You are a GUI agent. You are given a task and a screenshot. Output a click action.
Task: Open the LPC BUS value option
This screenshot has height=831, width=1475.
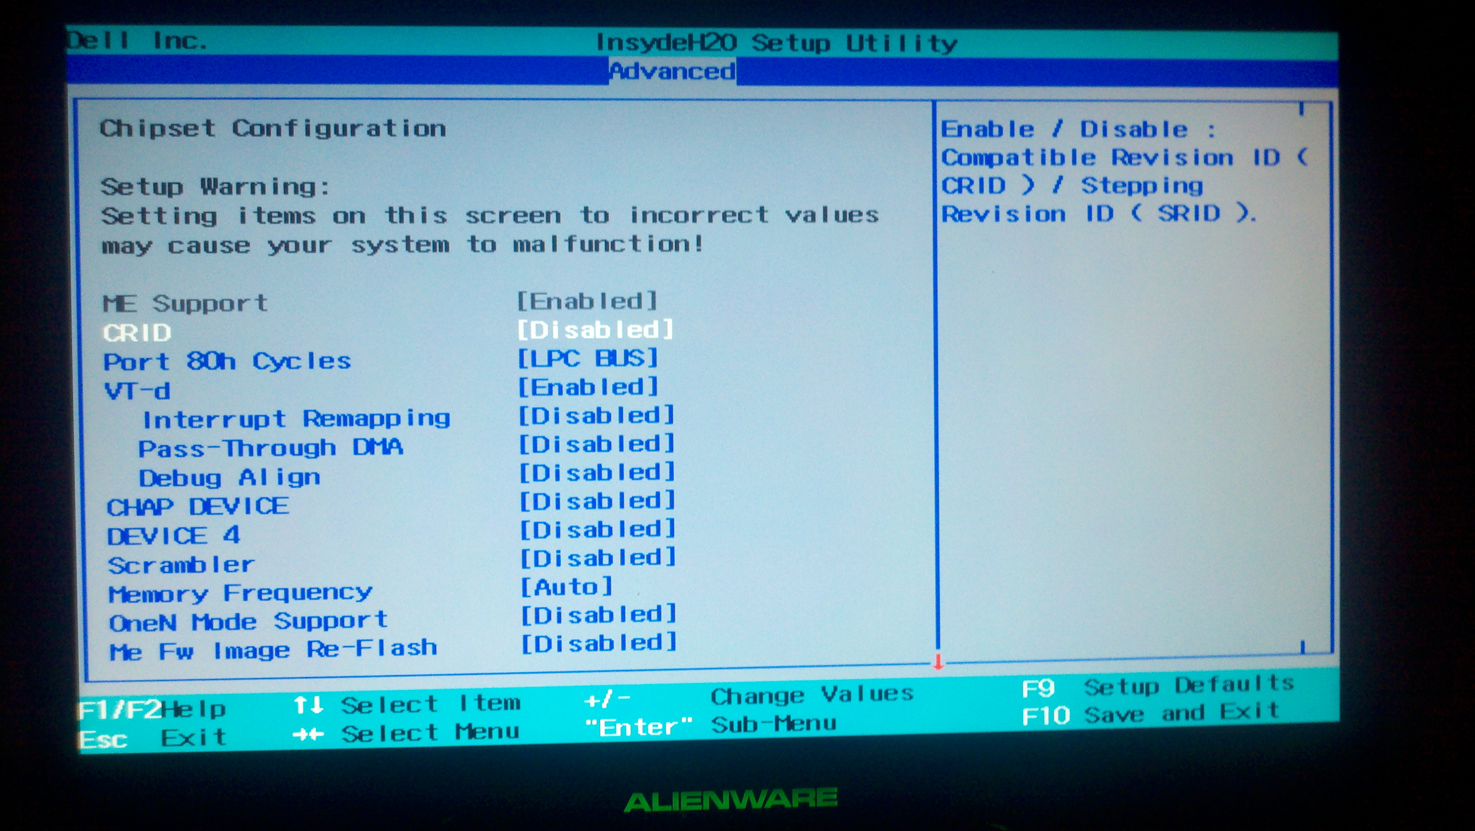(x=588, y=358)
